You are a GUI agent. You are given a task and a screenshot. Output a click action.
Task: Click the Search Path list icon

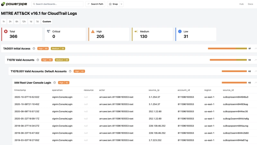89,4
